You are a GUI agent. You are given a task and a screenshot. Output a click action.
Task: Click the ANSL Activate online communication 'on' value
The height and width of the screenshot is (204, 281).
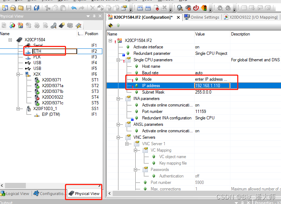point(197,131)
